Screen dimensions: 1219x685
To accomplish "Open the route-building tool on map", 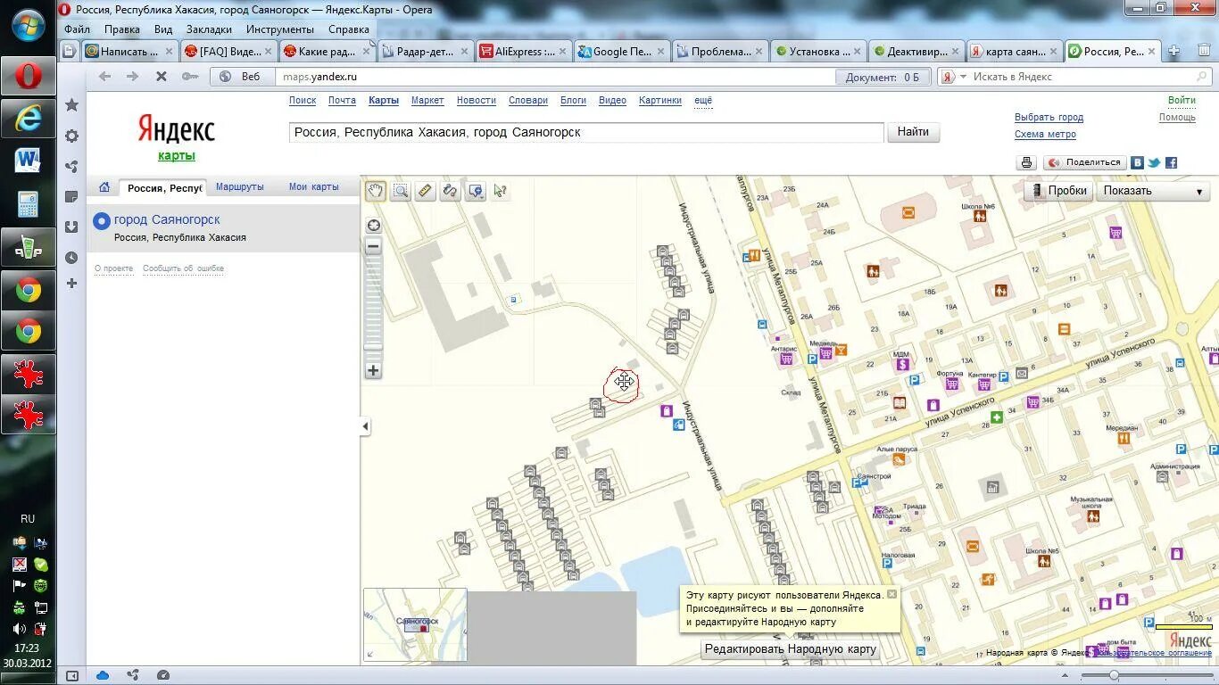I will (451, 190).
